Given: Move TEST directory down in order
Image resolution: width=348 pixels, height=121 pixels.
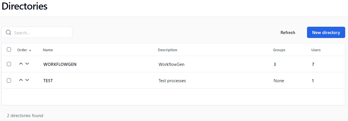Looking at the screenshot, I should 27,80.
